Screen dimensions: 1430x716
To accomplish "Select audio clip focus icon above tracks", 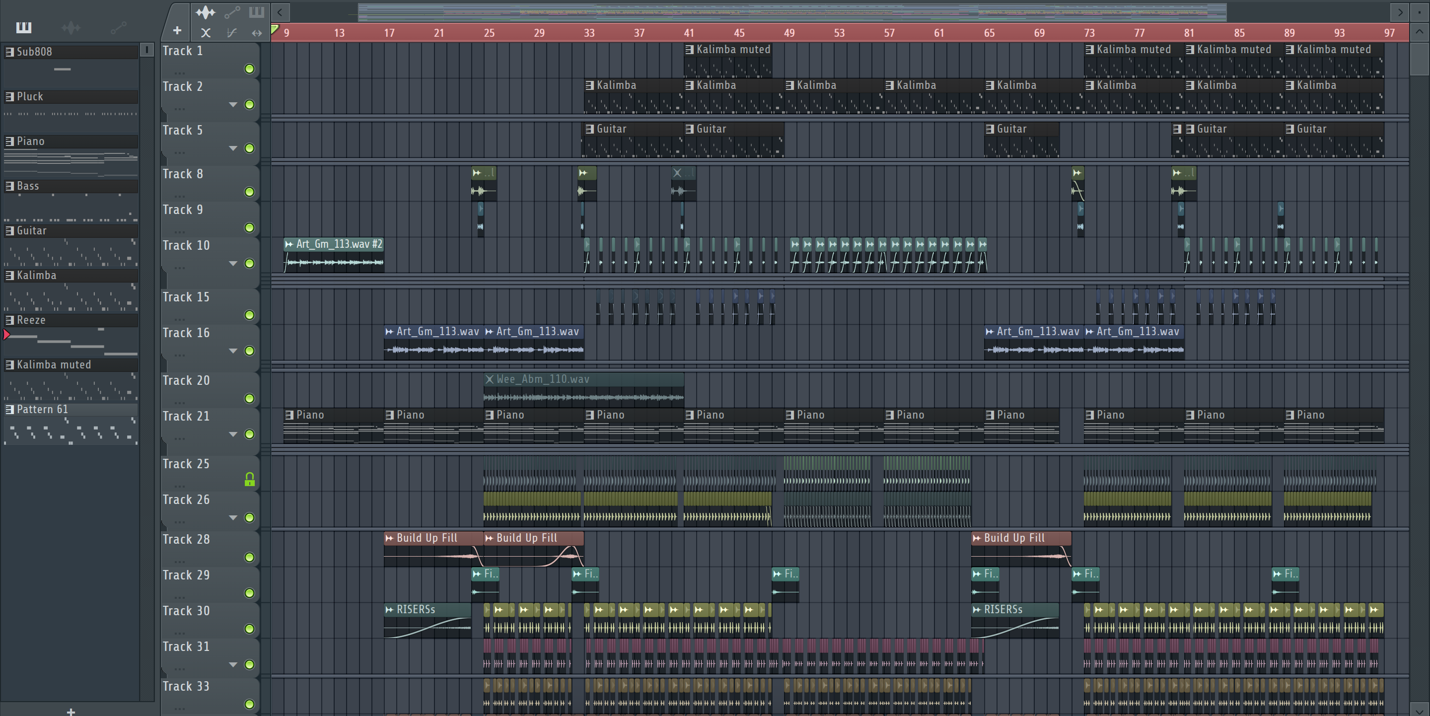I will coord(206,11).
